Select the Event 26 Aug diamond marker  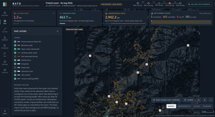170,3
